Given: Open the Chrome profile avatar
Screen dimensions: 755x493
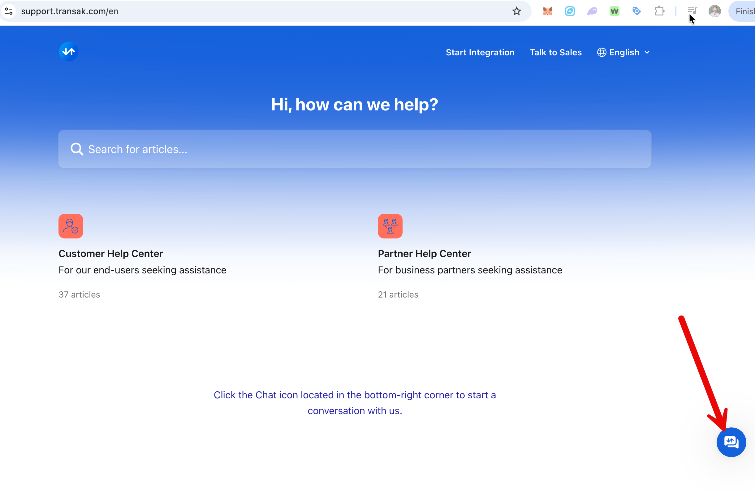Looking at the screenshot, I should point(714,11).
